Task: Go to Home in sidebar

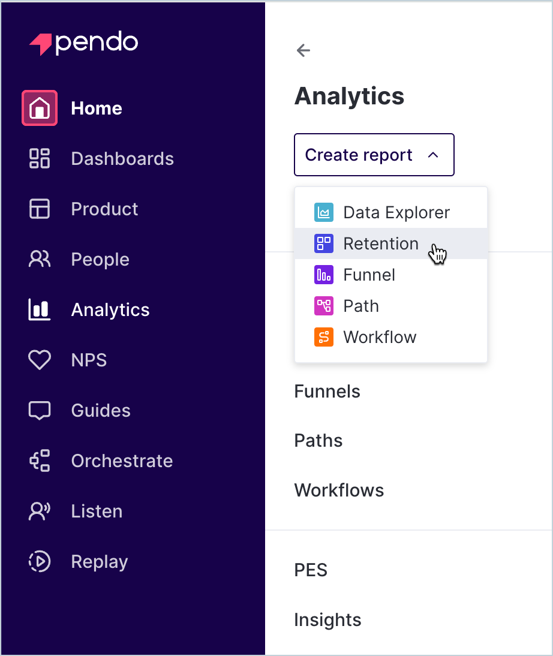Action: coord(97,109)
